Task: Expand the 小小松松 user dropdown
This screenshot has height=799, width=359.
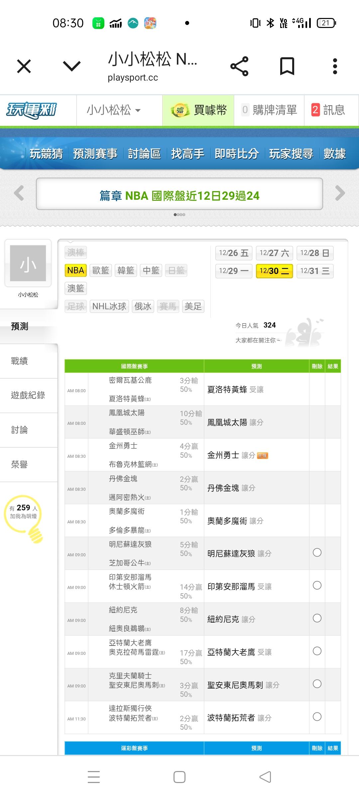Action: pos(114,110)
